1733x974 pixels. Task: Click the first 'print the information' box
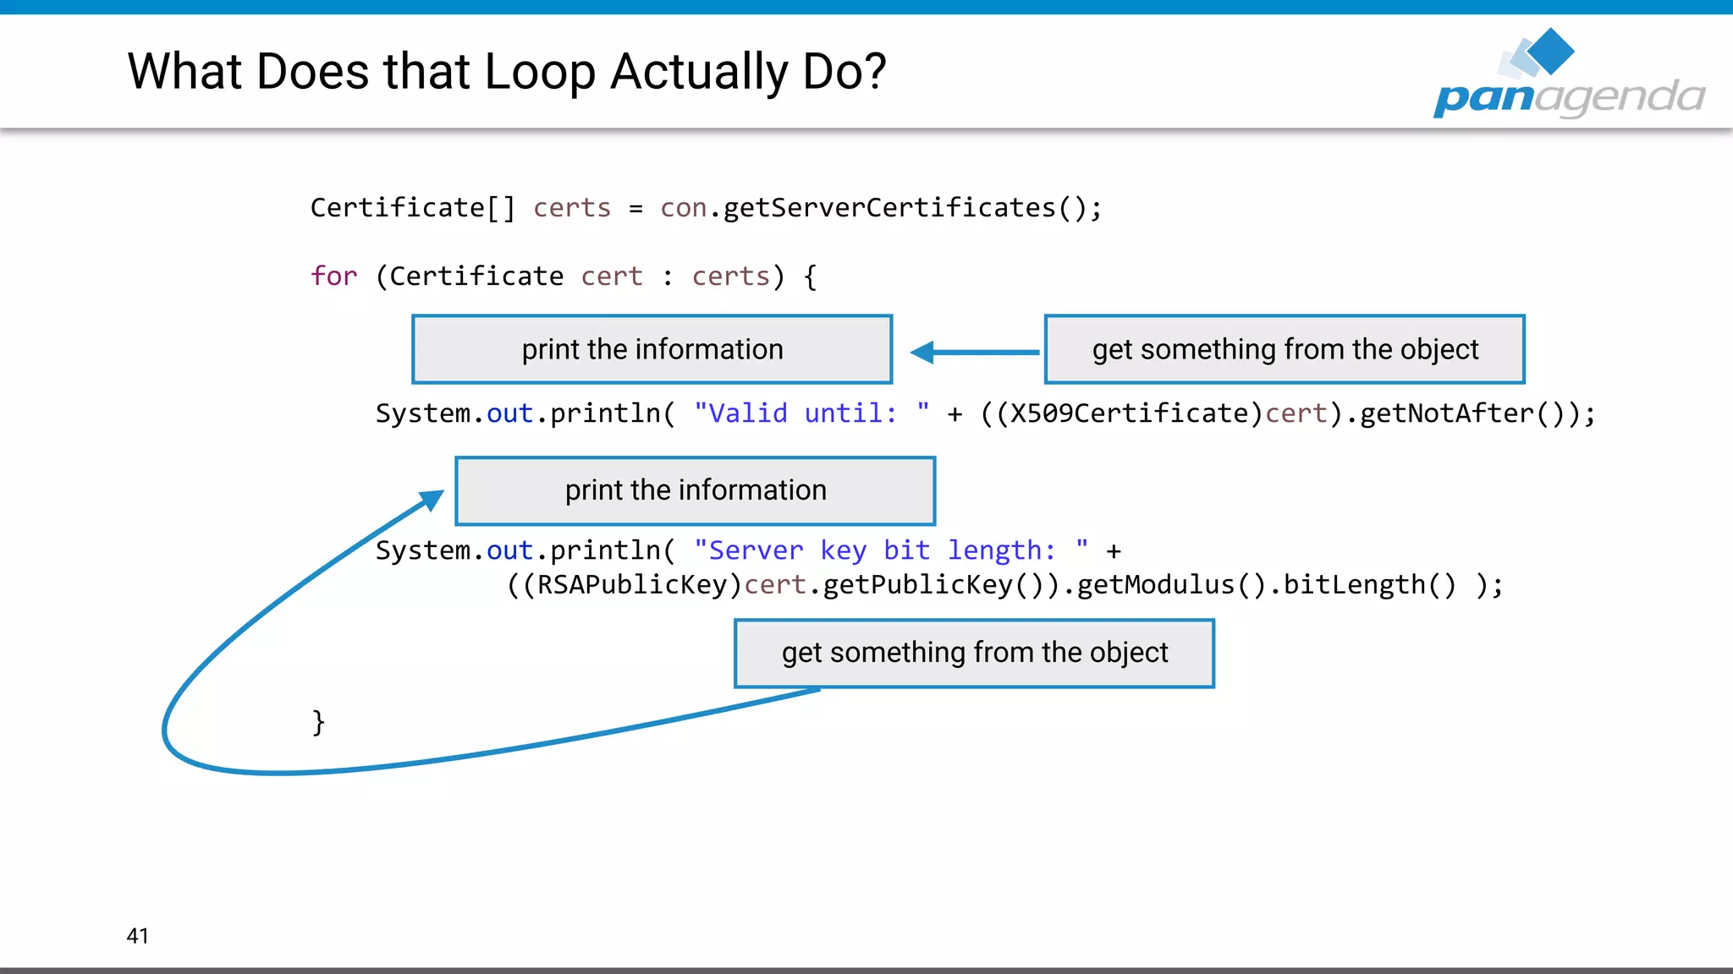(652, 349)
